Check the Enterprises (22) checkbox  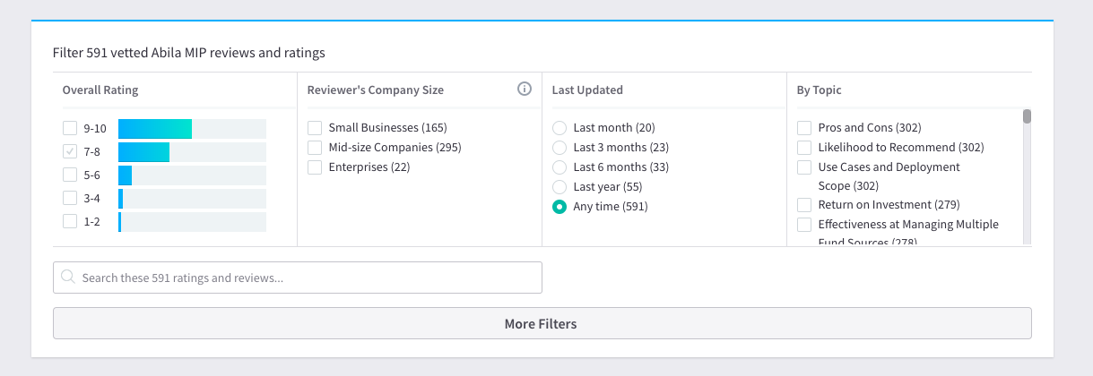[315, 167]
